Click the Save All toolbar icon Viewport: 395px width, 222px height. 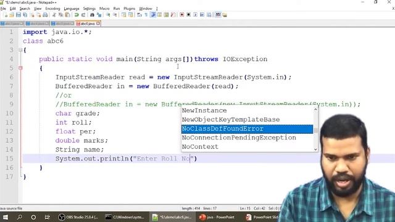(25, 15)
